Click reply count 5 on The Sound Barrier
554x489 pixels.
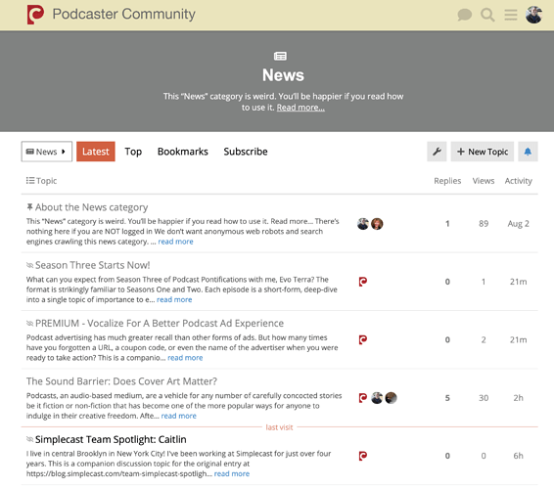[x=447, y=398]
